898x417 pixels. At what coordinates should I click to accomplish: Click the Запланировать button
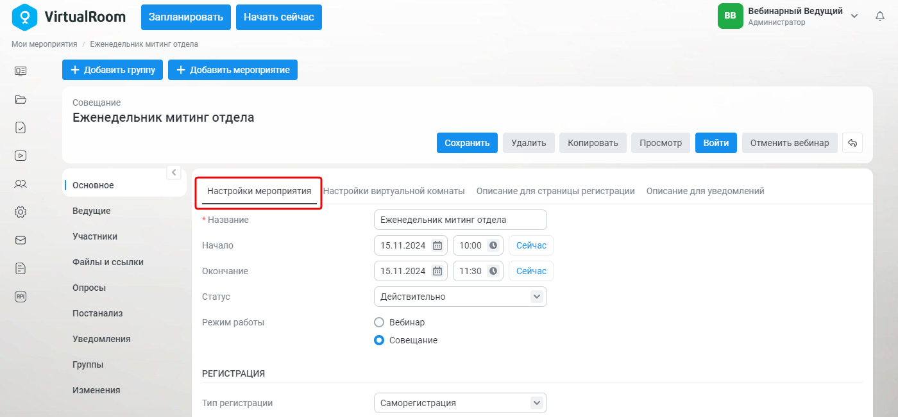186,17
